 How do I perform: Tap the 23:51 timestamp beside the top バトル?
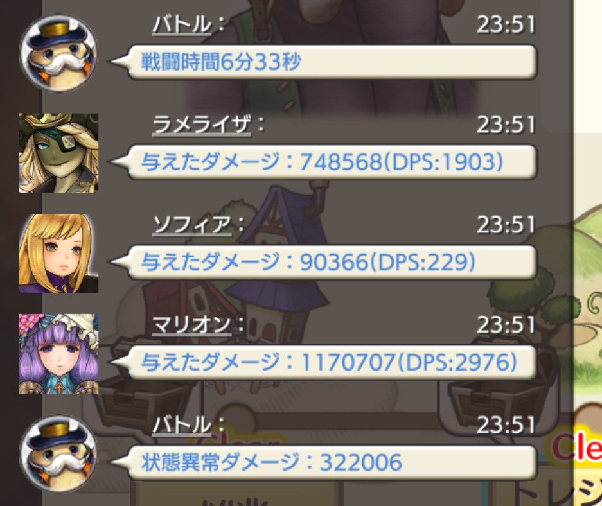(506, 25)
